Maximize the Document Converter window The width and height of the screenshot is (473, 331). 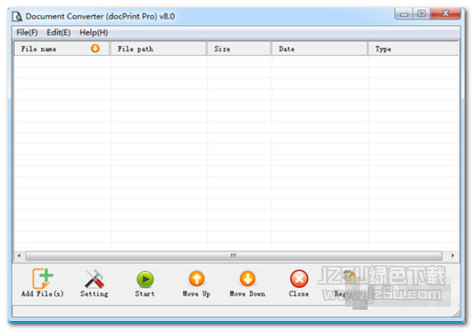coord(421,14)
